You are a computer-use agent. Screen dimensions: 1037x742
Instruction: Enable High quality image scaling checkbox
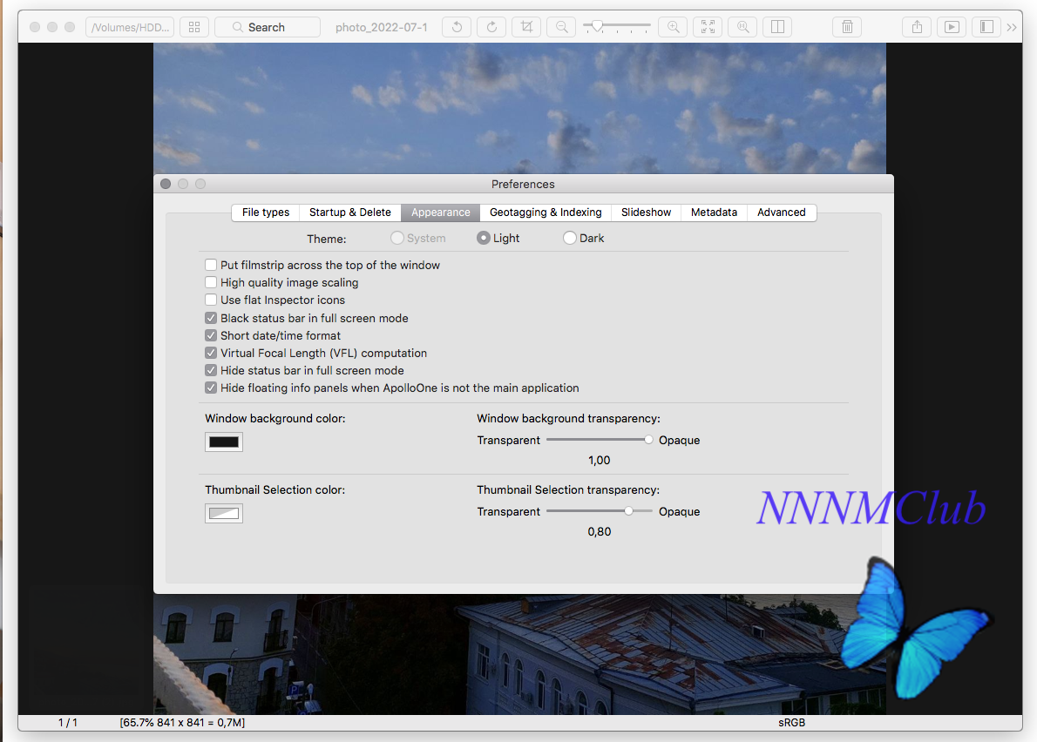pyautogui.click(x=211, y=283)
